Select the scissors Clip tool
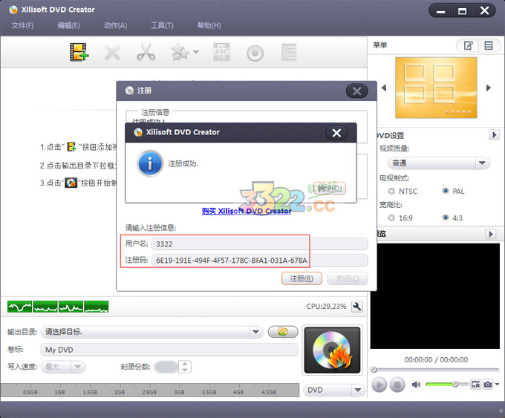The height and width of the screenshot is (418, 505). [x=146, y=52]
